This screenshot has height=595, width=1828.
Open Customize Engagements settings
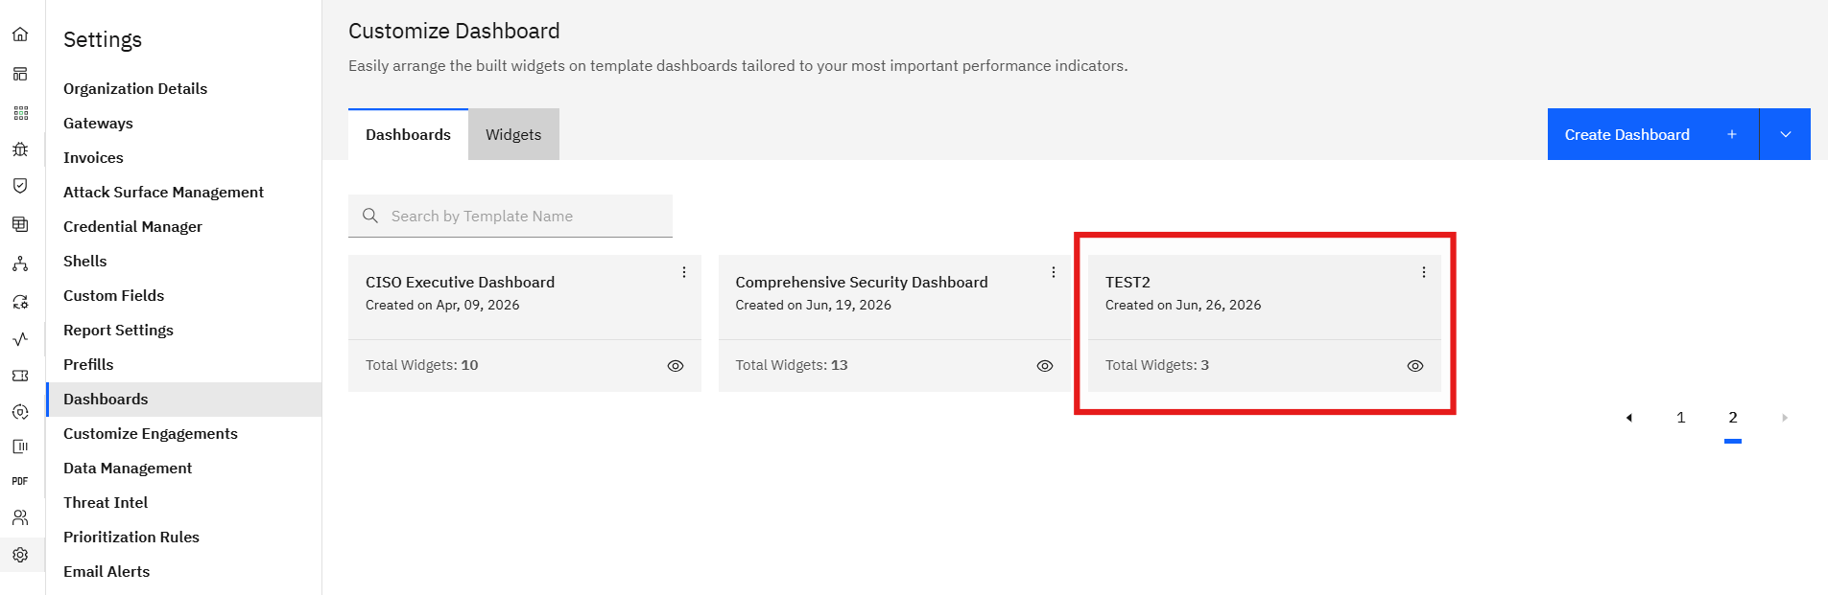pos(151,433)
